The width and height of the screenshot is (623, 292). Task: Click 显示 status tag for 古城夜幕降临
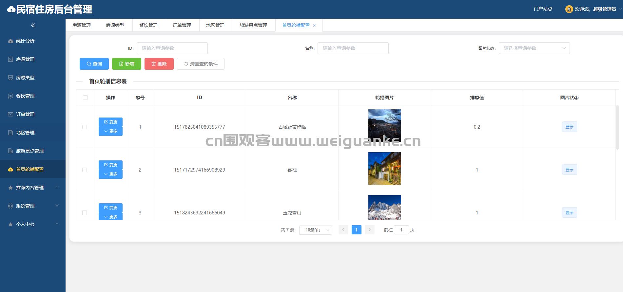tap(569, 127)
